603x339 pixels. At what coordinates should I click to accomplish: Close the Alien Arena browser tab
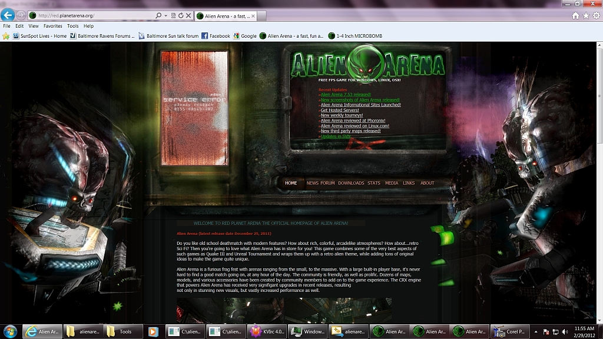[253, 16]
